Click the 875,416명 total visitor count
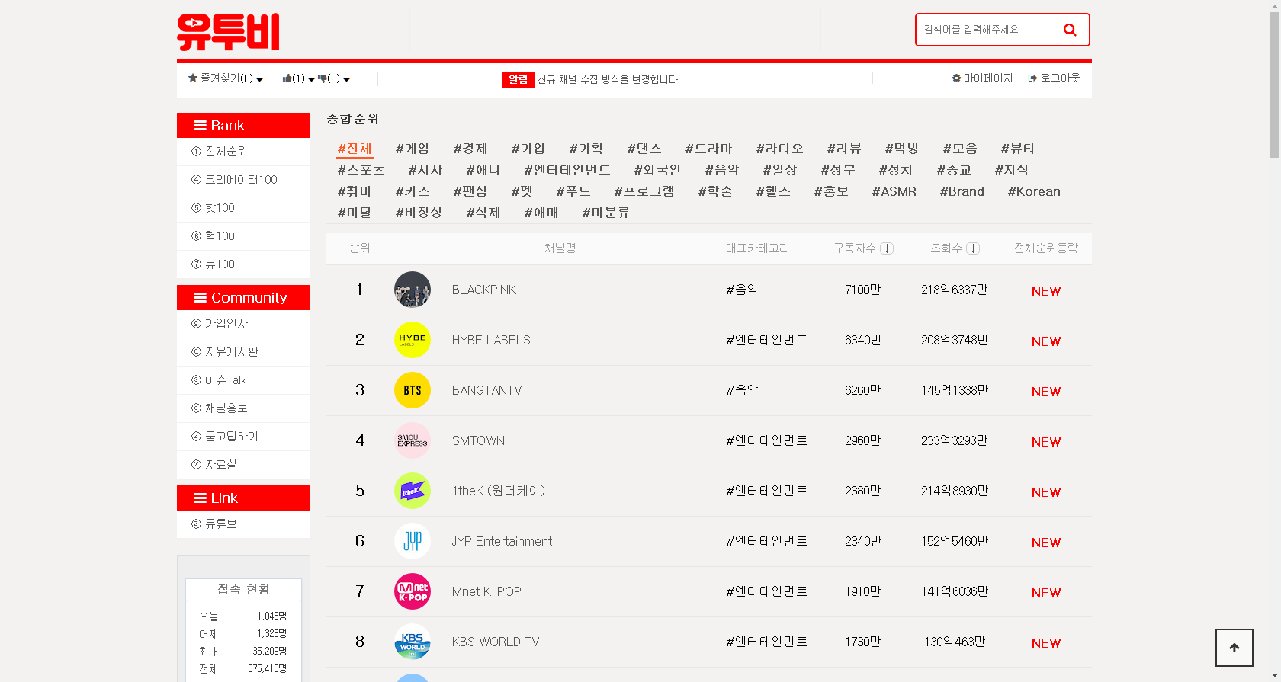The height and width of the screenshot is (682, 1281). coord(267,668)
